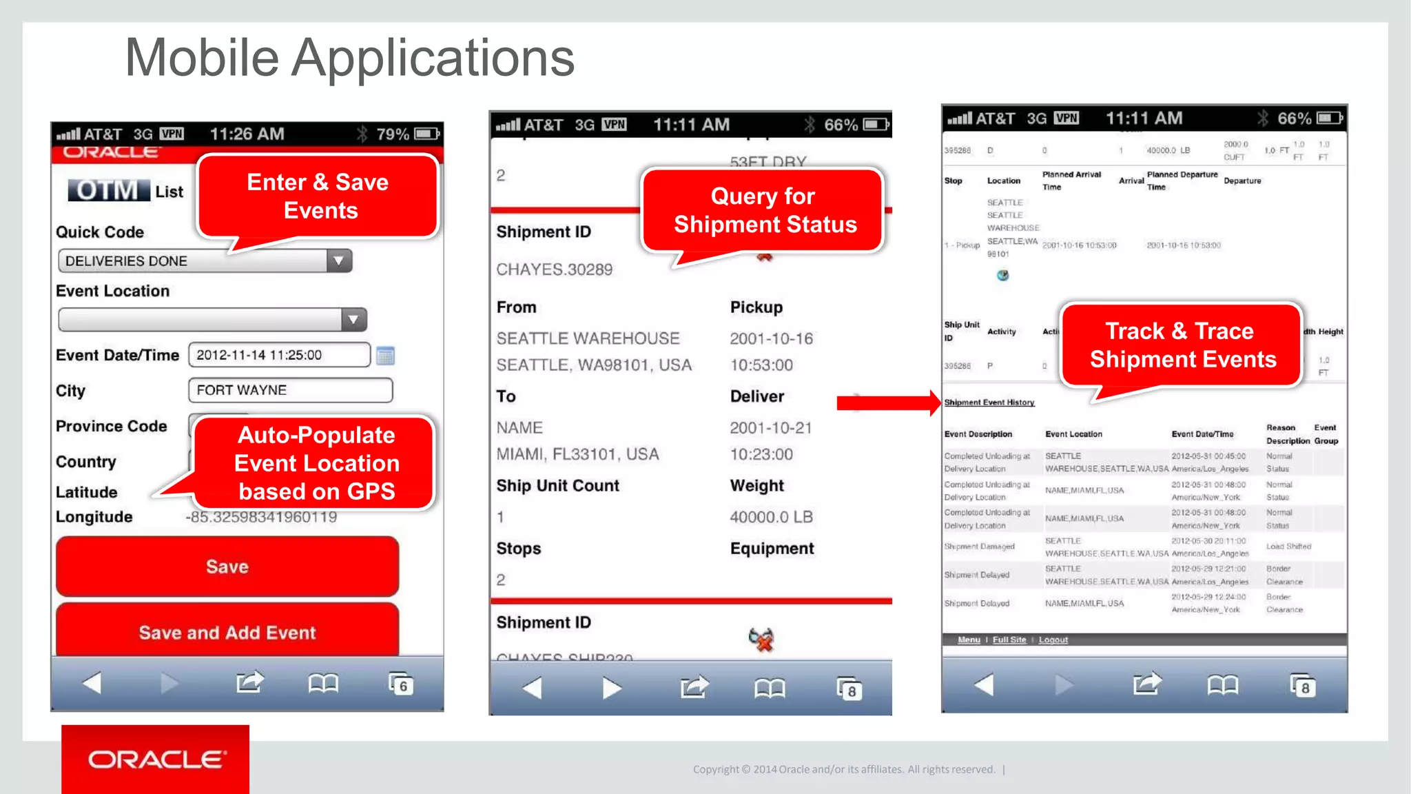Open tabs icon showing 8 in right phone
This screenshot has height=794, width=1411.
(1303, 685)
